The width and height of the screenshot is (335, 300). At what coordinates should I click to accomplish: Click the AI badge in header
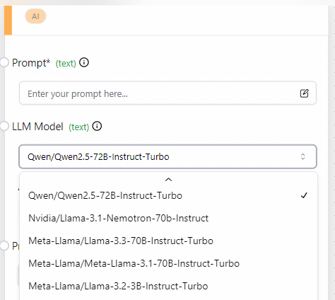[x=35, y=16]
